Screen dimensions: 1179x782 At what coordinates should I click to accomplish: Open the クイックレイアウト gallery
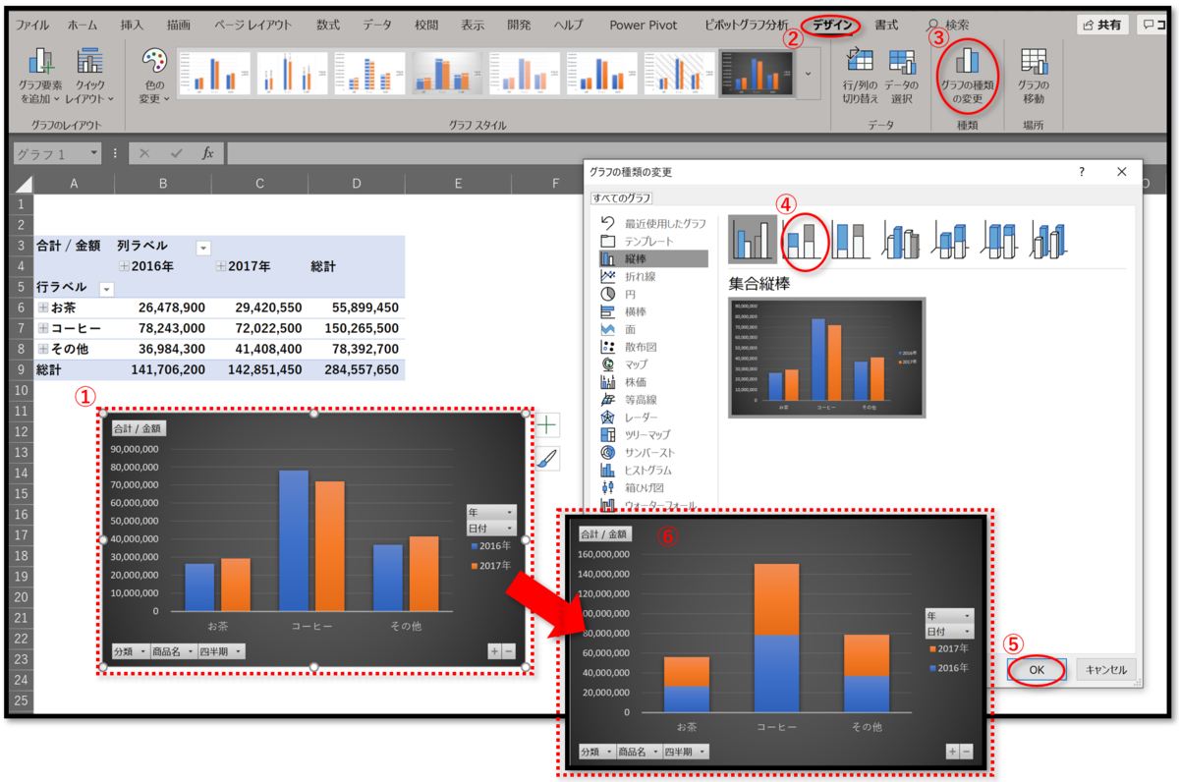(89, 77)
